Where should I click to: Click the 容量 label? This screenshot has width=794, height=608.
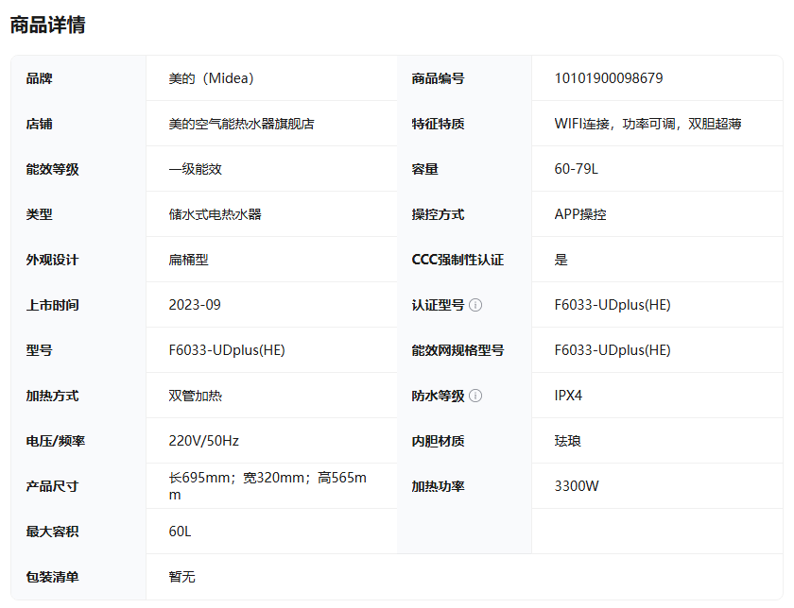pos(424,169)
